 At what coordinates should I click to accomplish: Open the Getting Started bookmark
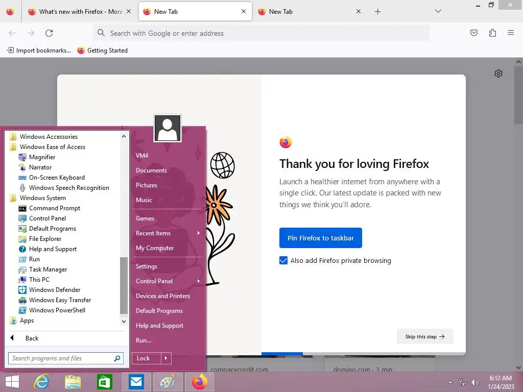pos(102,51)
